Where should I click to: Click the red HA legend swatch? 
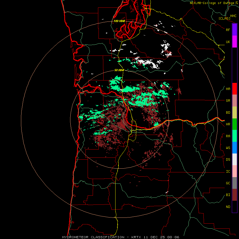click(234, 89)
